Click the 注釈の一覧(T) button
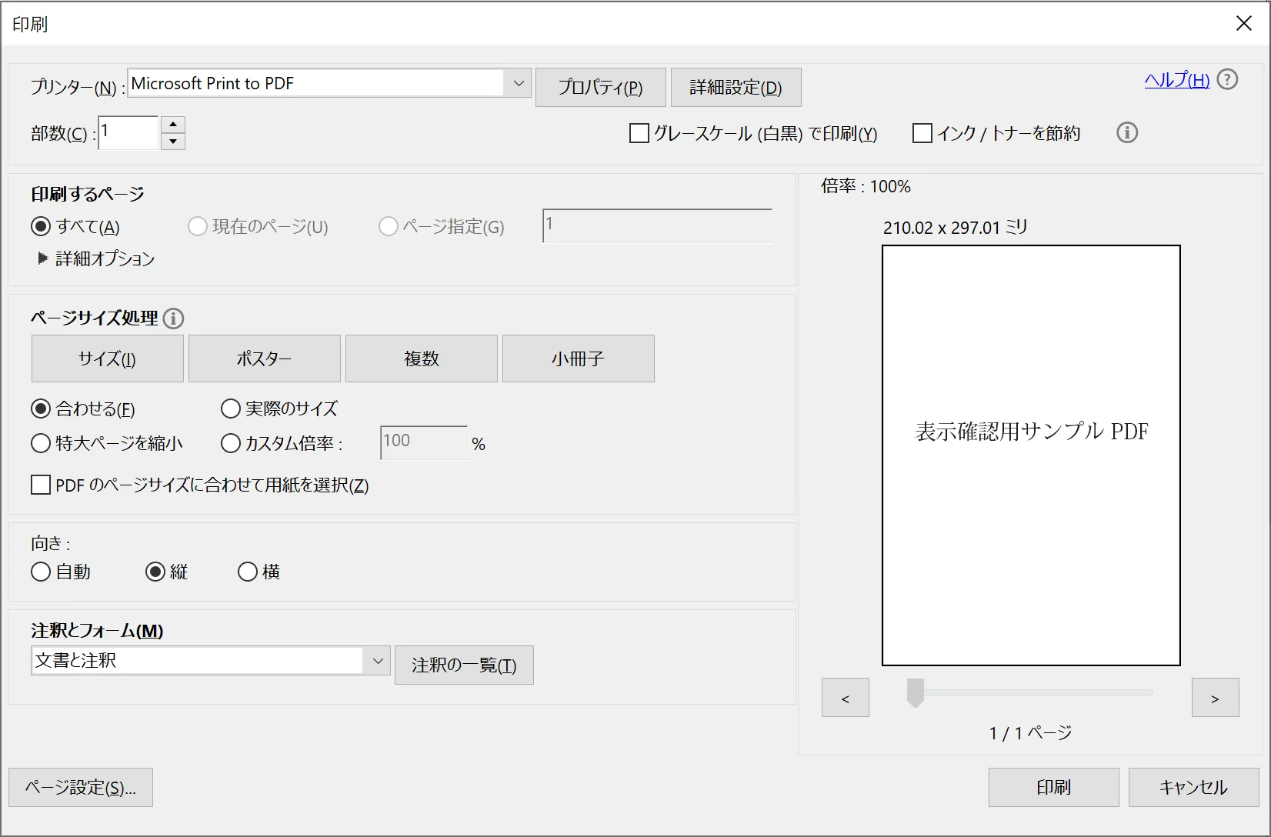Screen dimensions: 1271x837 pos(464,665)
